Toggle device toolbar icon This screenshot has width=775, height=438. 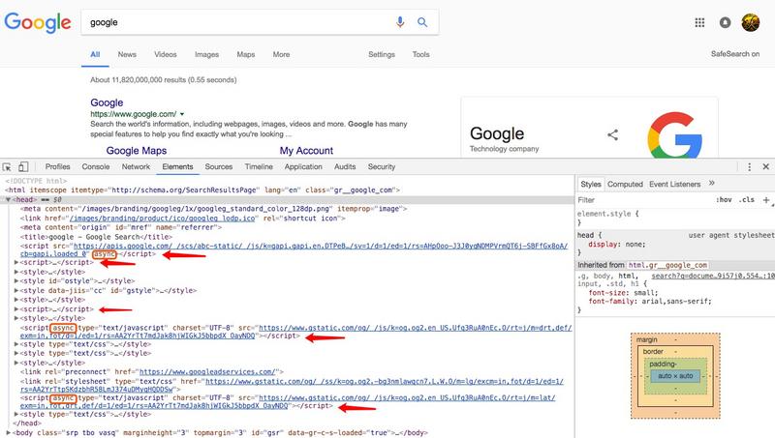pos(23,166)
